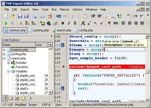
Task: Open the Macros menu
Action: point(64,9)
